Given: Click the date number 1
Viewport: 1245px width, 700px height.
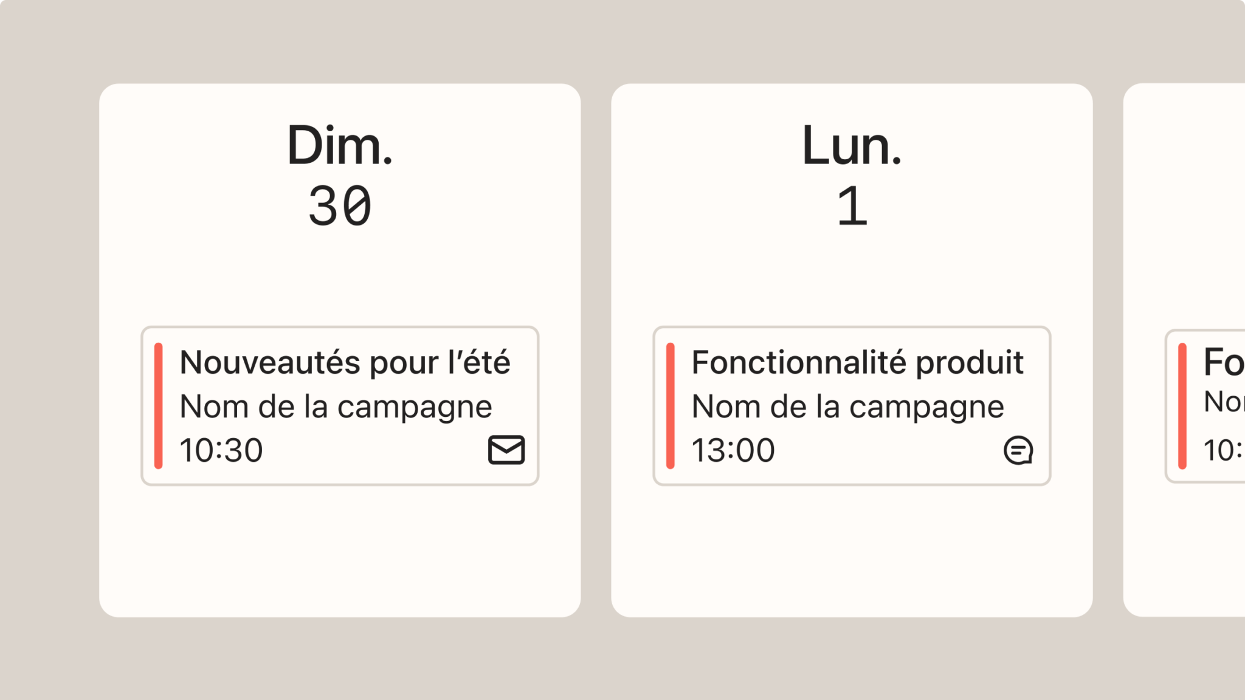Looking at the screenshot, I should coord(852,207).
